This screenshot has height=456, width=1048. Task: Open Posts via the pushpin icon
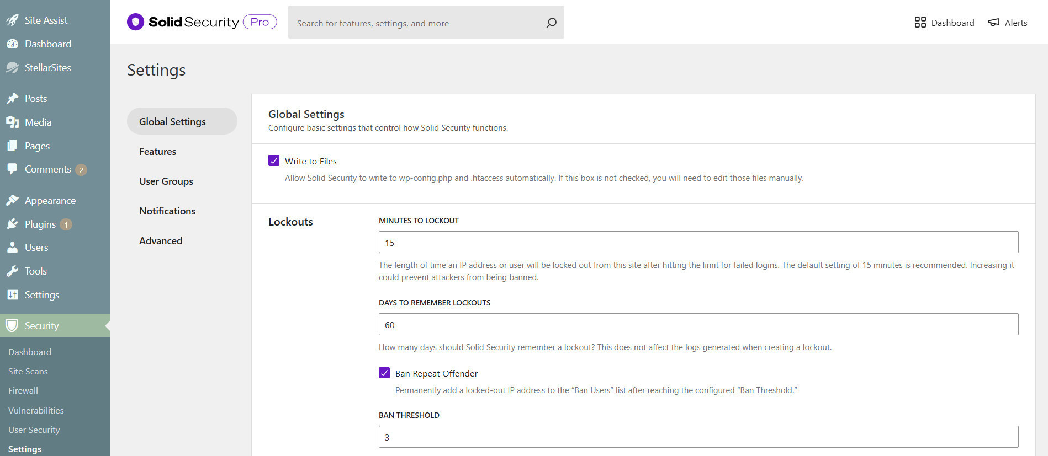coord(12,99)
